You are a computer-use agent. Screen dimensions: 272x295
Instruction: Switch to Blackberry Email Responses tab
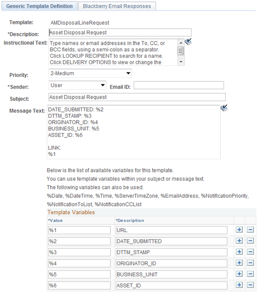tap(117, 6)
